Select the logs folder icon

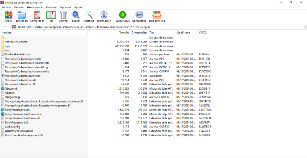[x=3, y=46]
